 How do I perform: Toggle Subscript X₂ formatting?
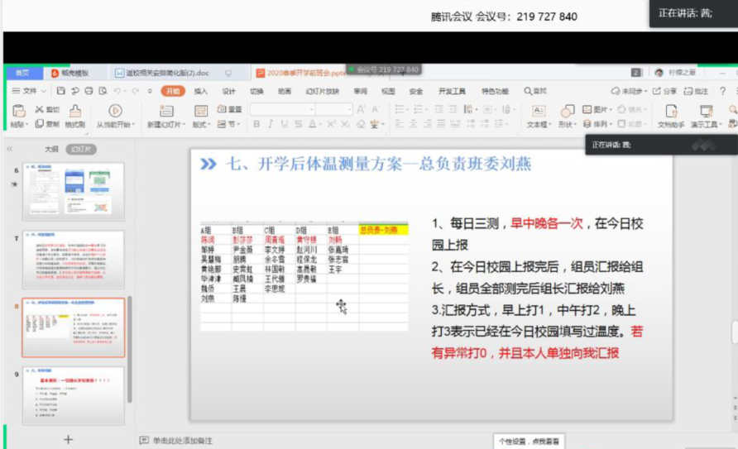coord(346,124)
